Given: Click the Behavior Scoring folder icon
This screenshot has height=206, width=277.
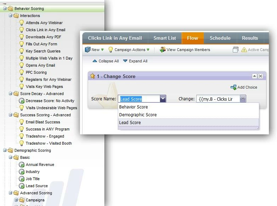Looking at the screenshot, I should tap(10, 9).
